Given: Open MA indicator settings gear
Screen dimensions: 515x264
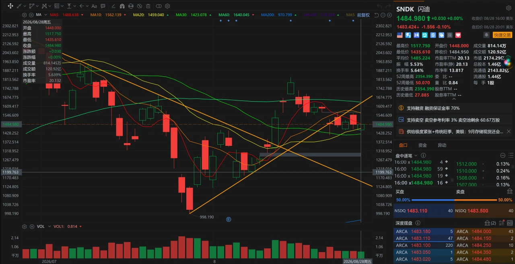Looking at the screenshot, I should (x=24, y=15).
